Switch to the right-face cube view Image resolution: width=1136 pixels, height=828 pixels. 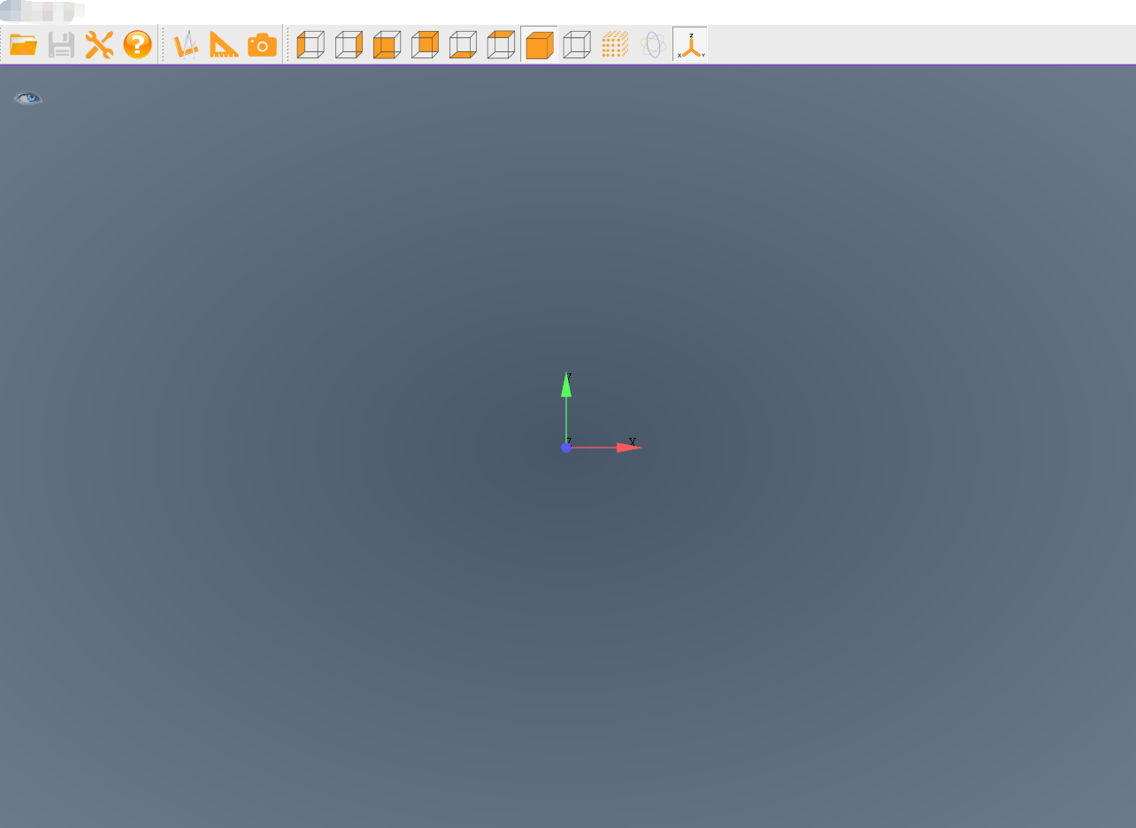point(349,44)
